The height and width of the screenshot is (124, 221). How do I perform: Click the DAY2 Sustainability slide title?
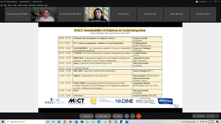coord(110,30)
